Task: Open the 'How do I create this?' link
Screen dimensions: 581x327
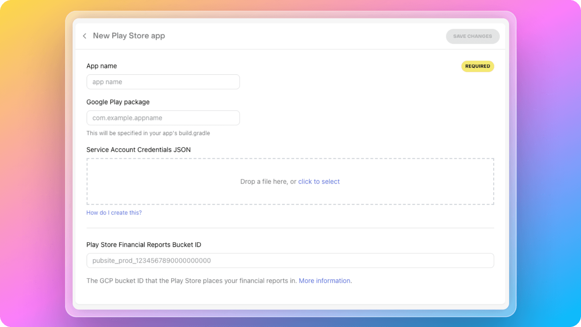Action: (x=114, y=213)
